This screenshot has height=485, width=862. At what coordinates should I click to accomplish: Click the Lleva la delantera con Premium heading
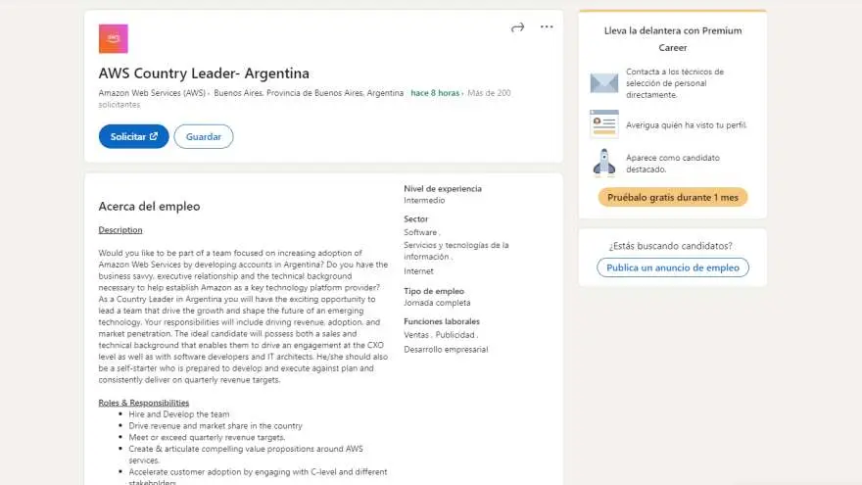point(672,39)
